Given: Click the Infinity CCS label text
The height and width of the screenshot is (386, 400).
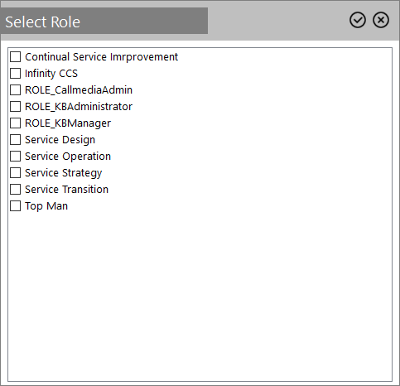Looking at the screenshot, I should tap(51, 74).
